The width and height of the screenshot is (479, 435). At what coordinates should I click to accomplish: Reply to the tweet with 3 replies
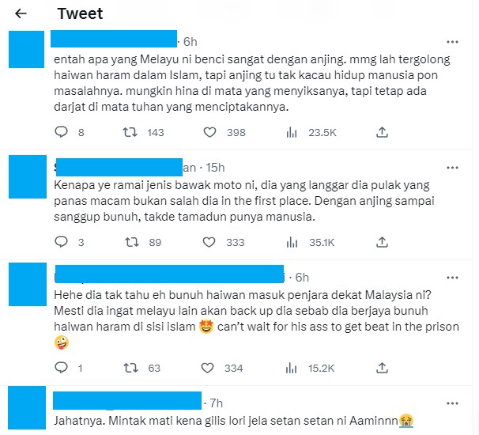[61, 242]
